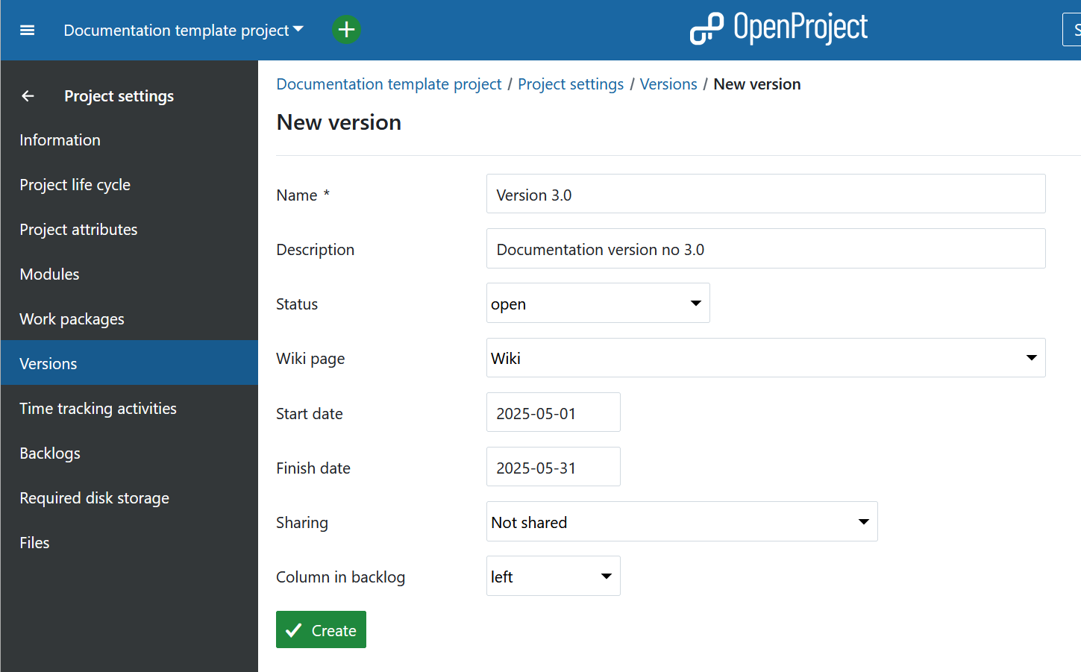This screenshot has height=672, width=1081.
Task: Open Time tracking activities settings
Action: click(x=129, y=409)
